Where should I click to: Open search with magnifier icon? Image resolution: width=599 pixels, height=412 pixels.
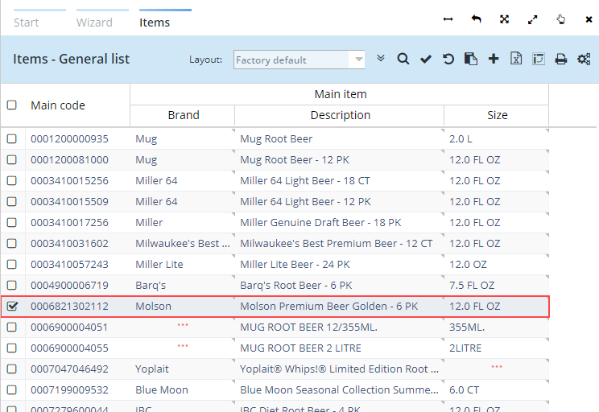point(403,60)
